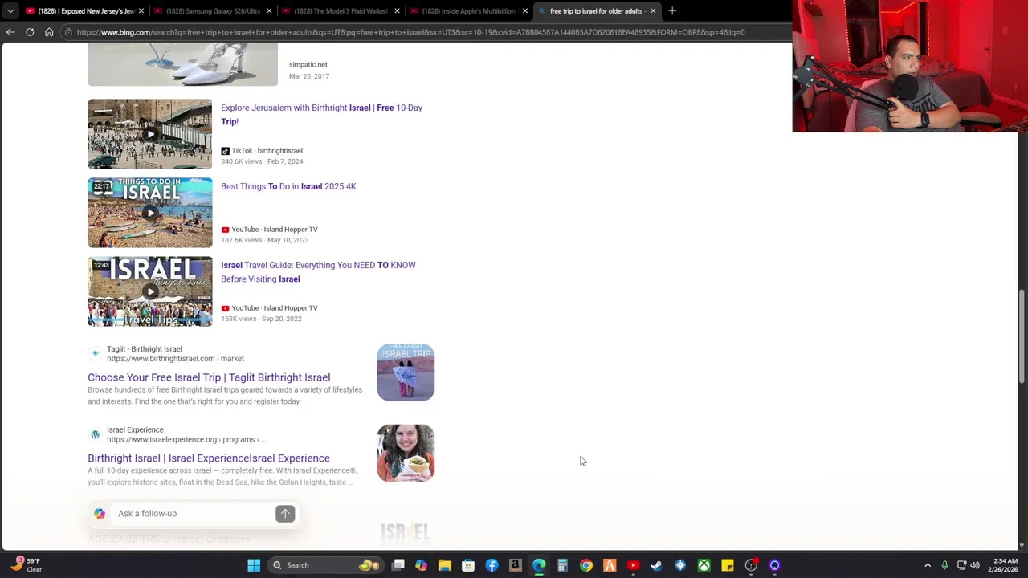Click the birthrightisrael.com market URL text
Image resolution: width=1028 pixels, height=578 pixels.
coord(175,359)
